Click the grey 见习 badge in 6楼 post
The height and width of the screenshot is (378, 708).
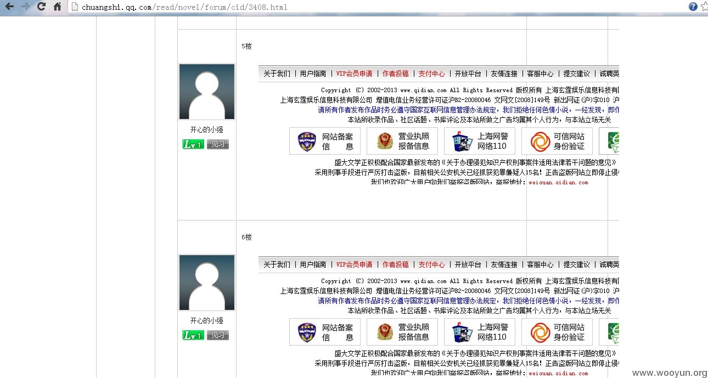[x=218, y=335]
